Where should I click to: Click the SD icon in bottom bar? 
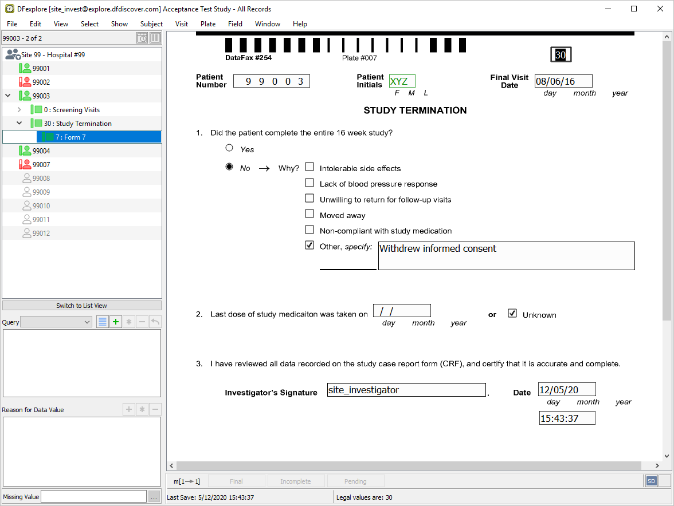(x=651, y=481)
